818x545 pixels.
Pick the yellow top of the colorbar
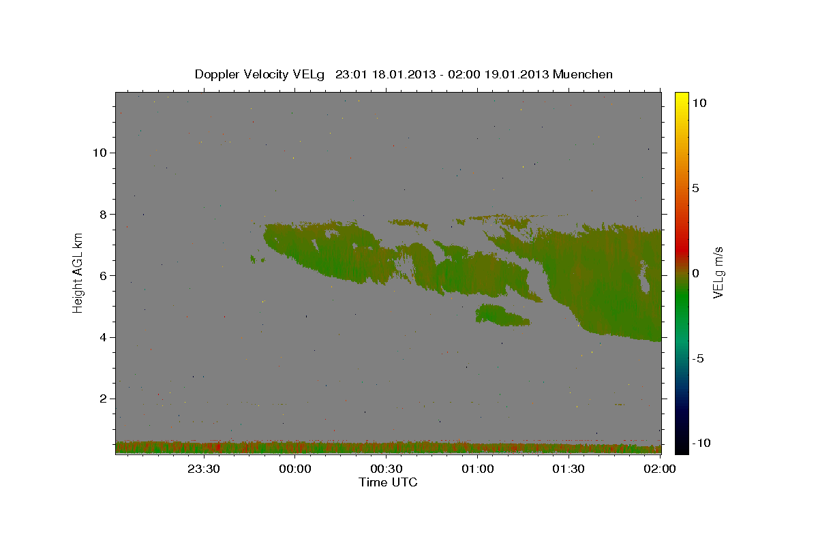681,101
